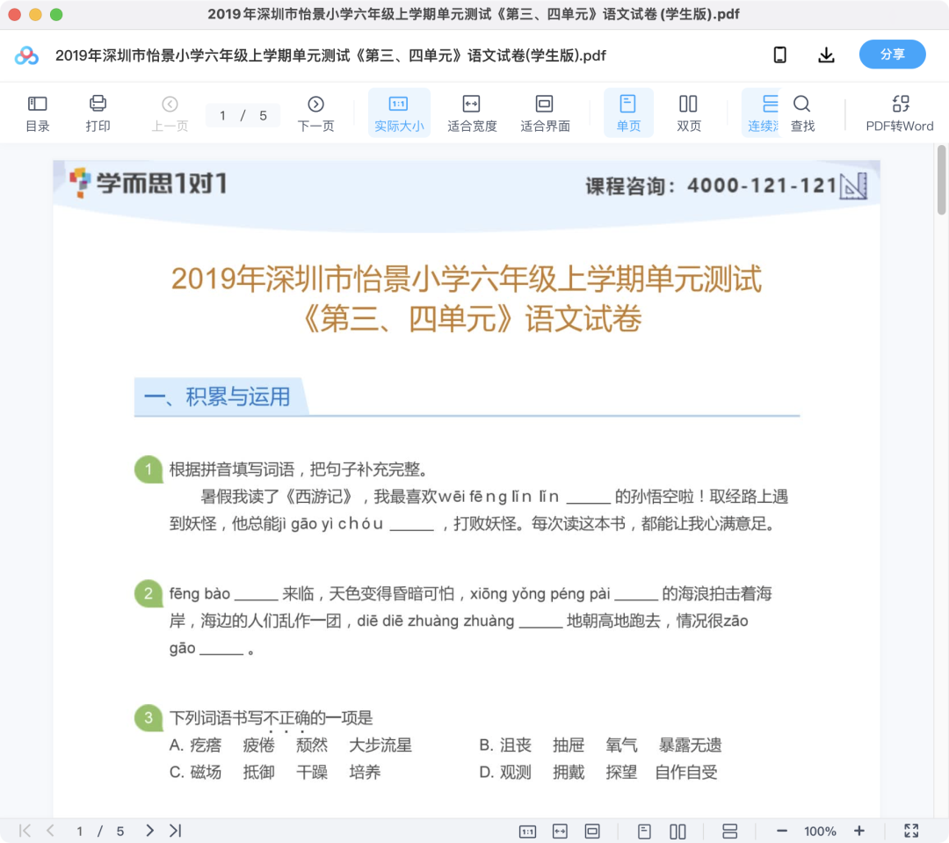This screenshot has height=843, width=949.
Task: Go to 下一页 next page
Action: coord(316,113)
